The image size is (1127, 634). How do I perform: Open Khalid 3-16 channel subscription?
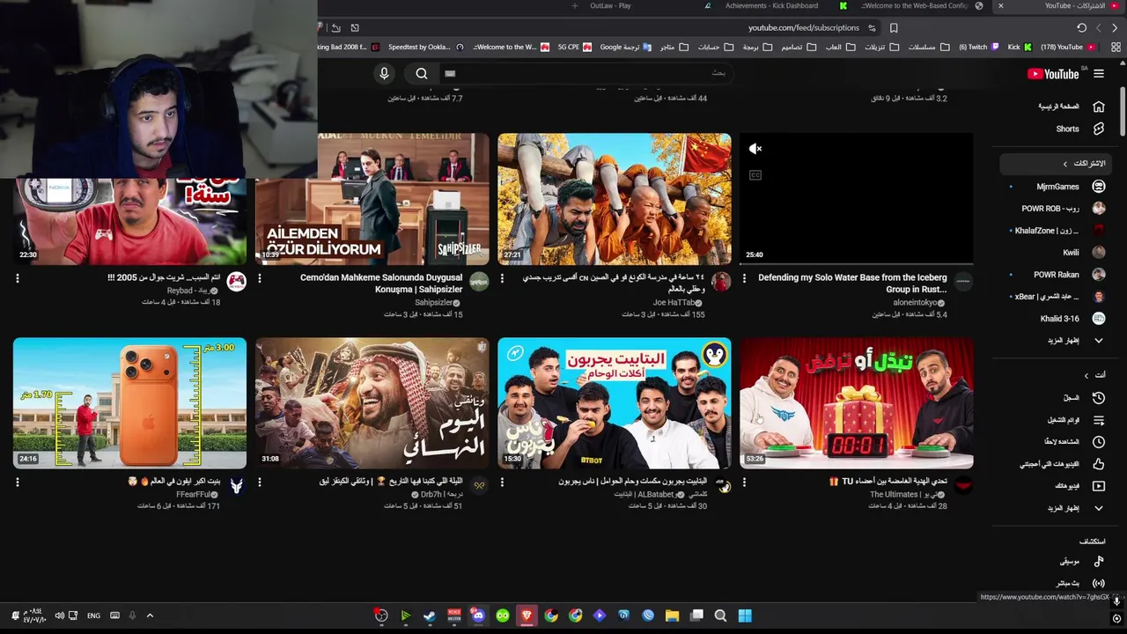(1061, 319)
